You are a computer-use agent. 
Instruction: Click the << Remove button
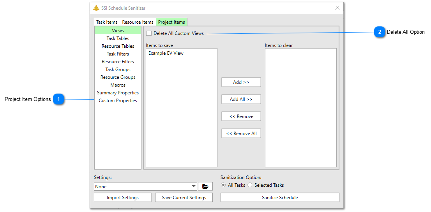[241, 116]
